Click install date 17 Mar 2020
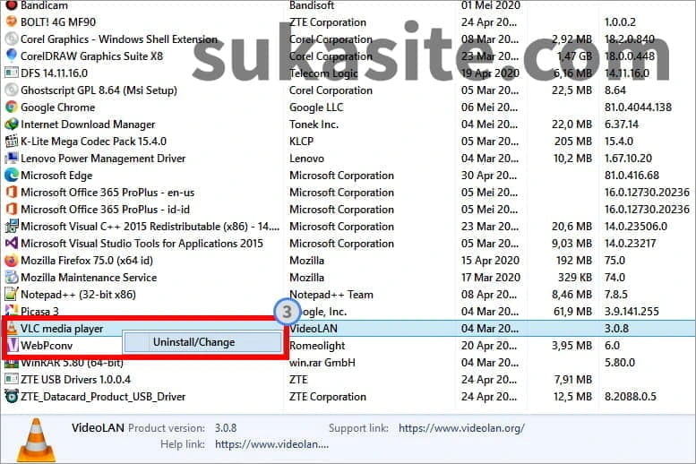This screenshot has width=696, height=464. coord(491,278)
